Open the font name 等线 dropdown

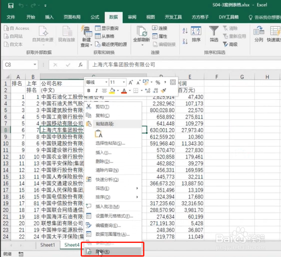tap(106, 82)
